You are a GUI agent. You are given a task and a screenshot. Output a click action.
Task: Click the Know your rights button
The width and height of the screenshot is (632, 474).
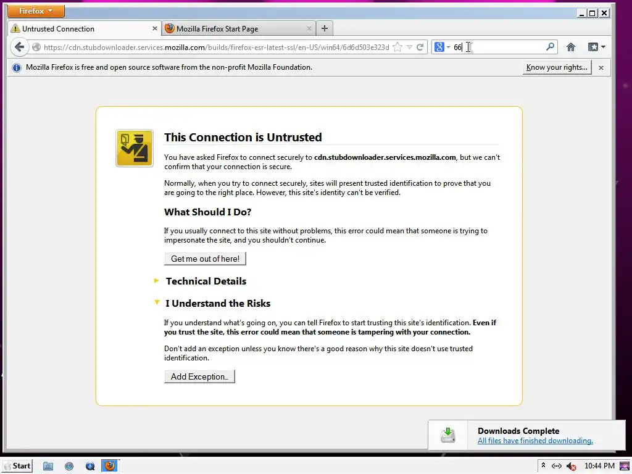[557, 67]
